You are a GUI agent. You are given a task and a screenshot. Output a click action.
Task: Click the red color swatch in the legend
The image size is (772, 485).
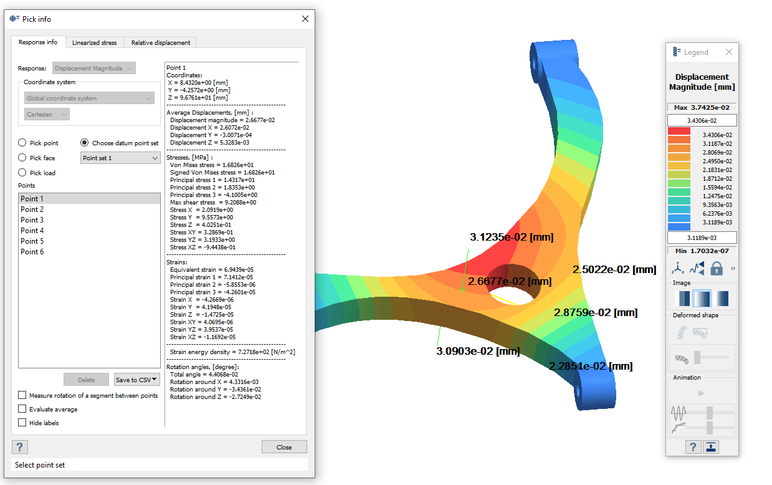679,131
